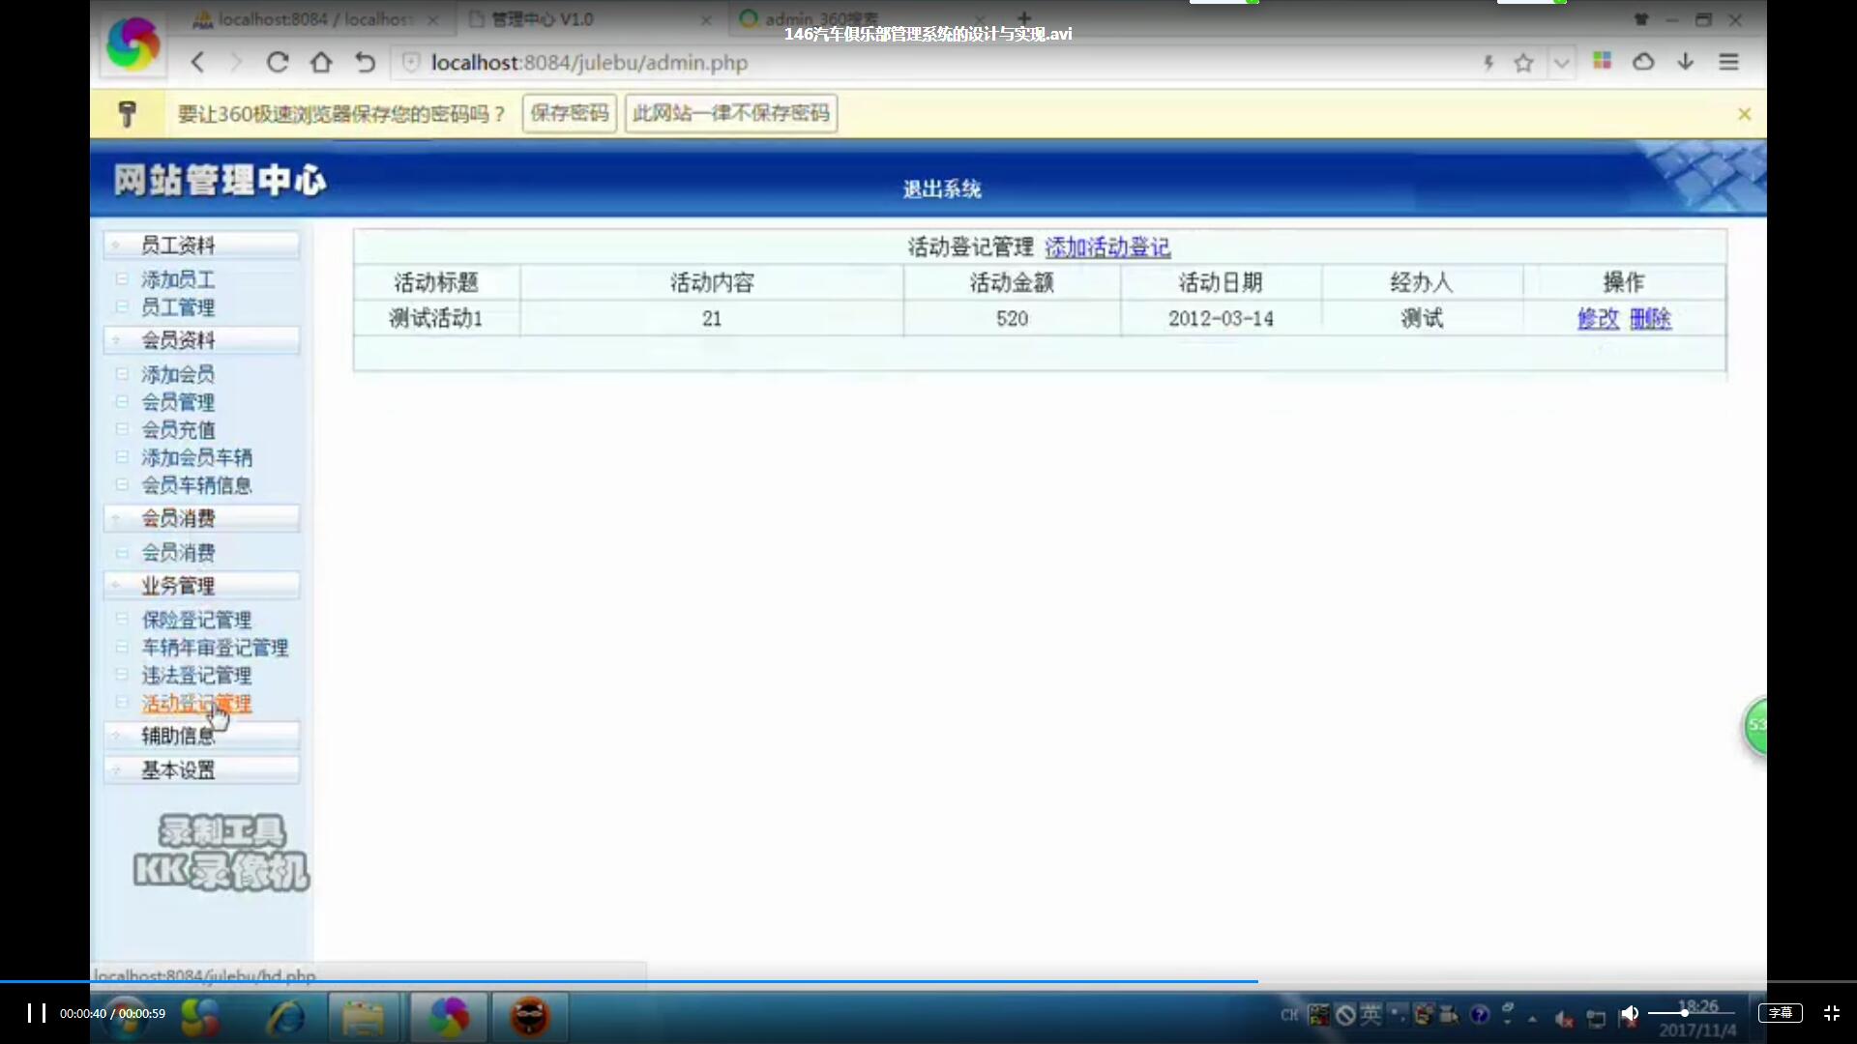Screen dimensions: 1857x1044
Task: Mute the video speaker icon
Action: [x=1630, y=1013]
